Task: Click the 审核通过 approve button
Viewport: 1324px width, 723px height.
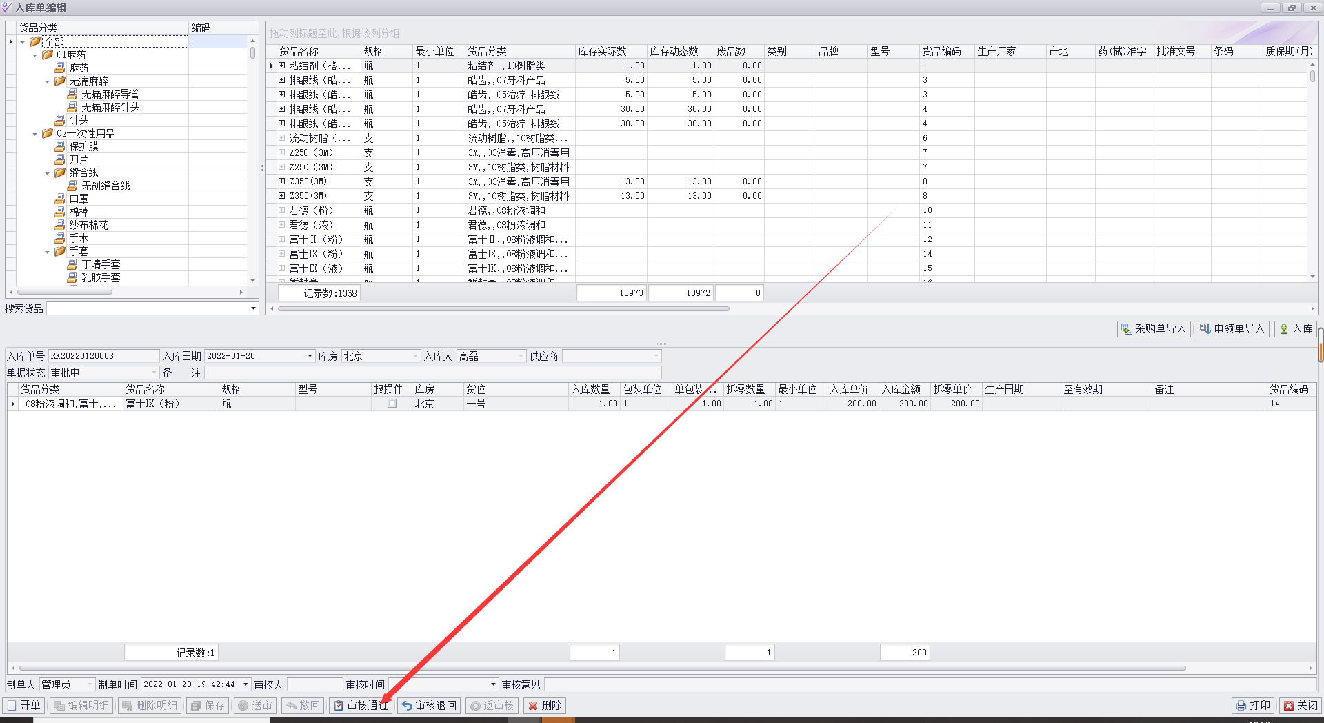Action: [x=360, y=705]
